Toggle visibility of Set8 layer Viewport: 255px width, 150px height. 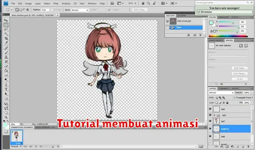[210, 136]
